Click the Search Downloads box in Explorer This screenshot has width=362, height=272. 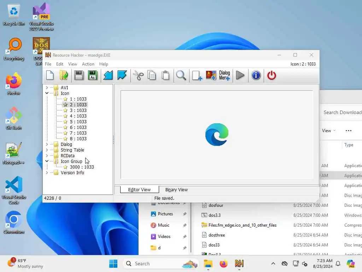click(x=342, y=112)
